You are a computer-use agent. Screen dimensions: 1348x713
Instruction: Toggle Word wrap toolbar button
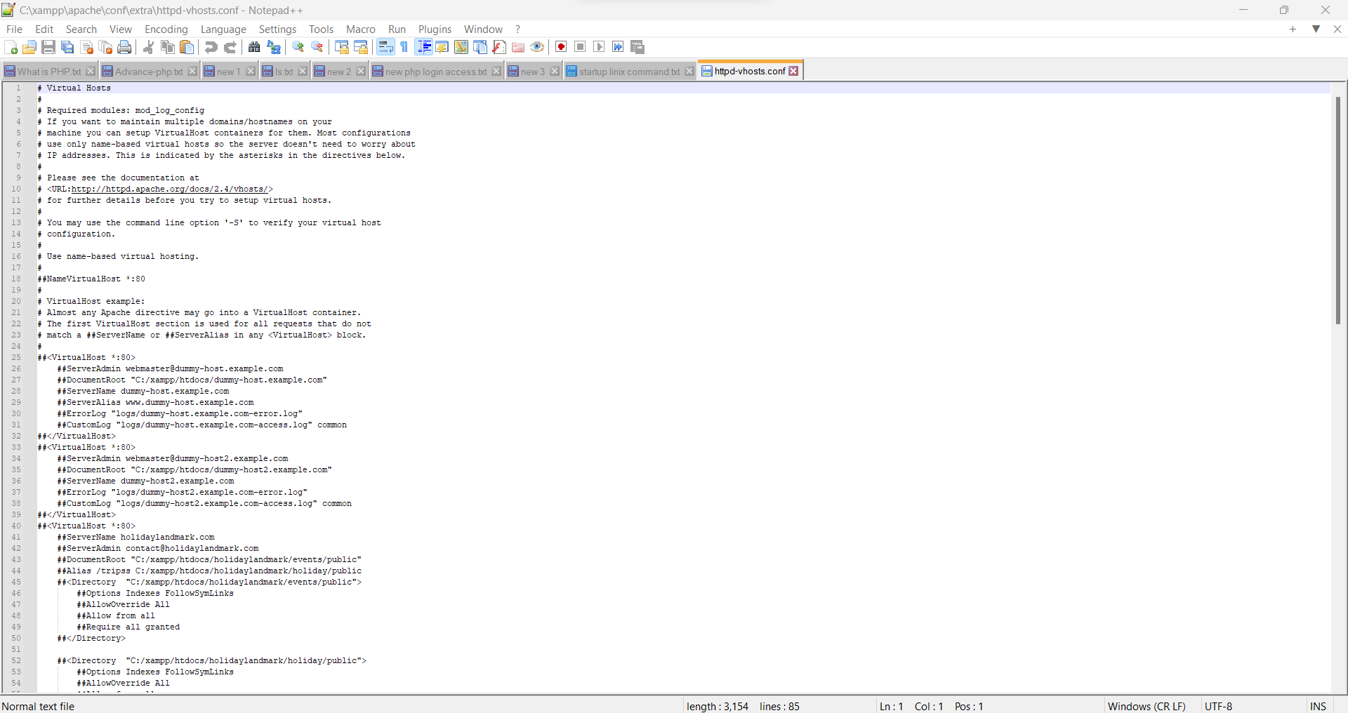point(385,47)
